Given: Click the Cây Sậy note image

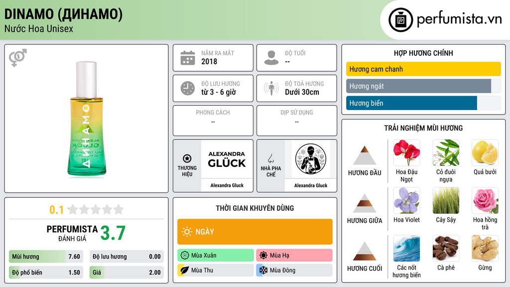Looking at the screenshot, I should pos(446,201).
